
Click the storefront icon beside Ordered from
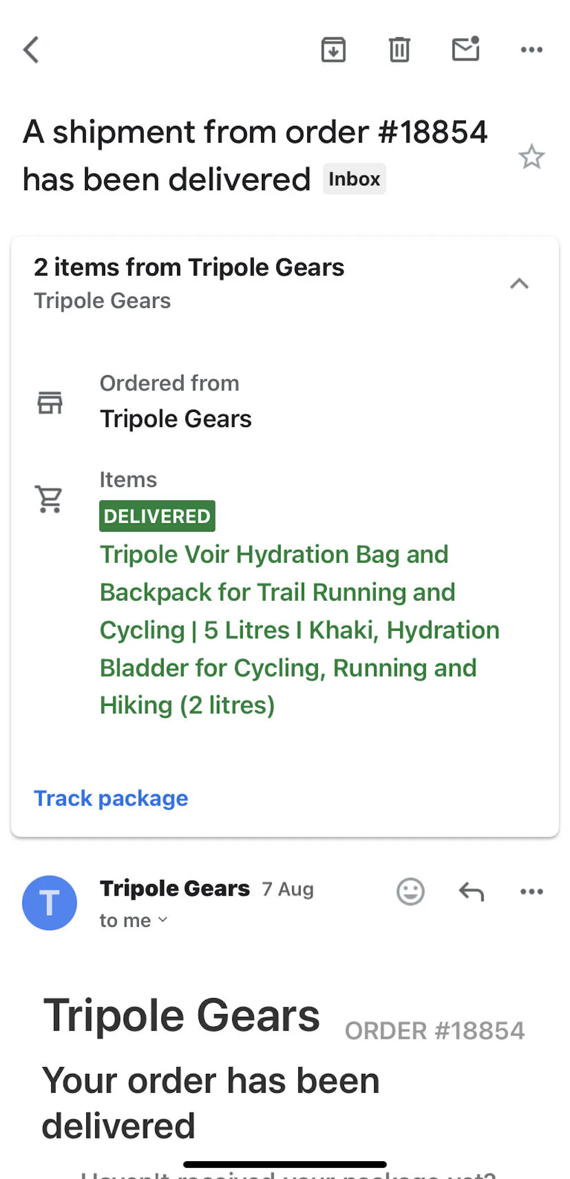pos(50,402)
